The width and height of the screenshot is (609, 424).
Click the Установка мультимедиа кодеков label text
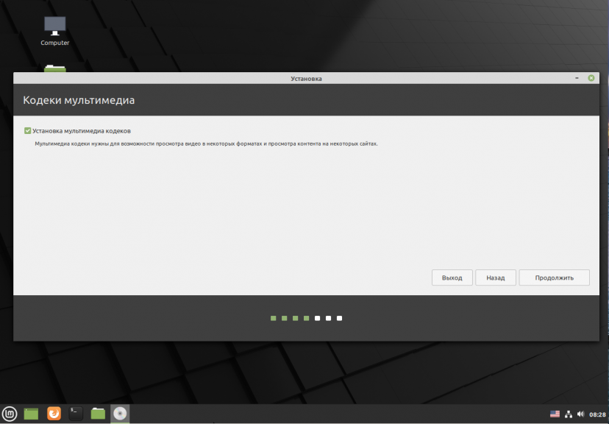point(82,131)
